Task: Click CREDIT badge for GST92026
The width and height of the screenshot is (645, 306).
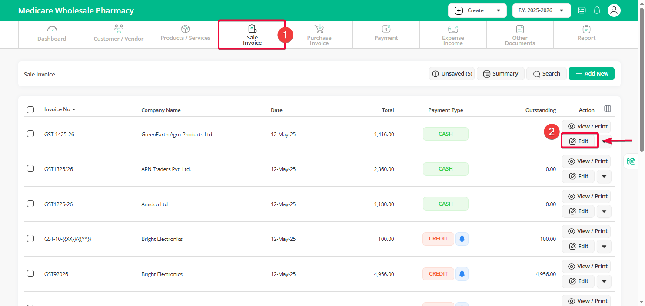Action: 438,273
